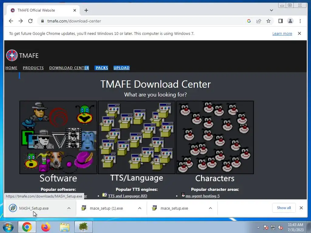Open Windows Explorer from the taskbar

pos(65,227)
